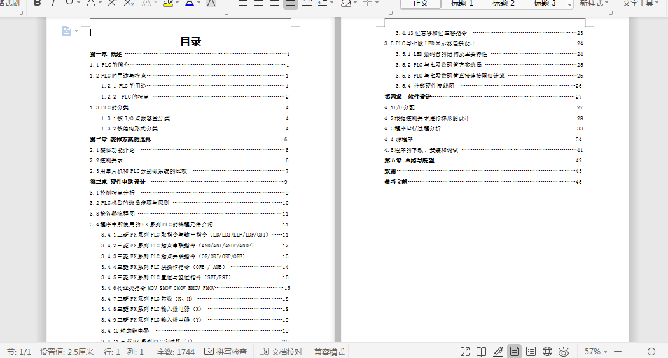Image resolution: width=668 pixels, height=358 pixels.
Task: Open text effects dropdown arrow
Action: coord(155,3)
